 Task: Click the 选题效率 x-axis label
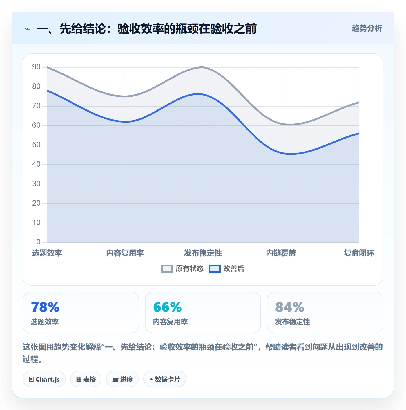click(x=47, y=253)
